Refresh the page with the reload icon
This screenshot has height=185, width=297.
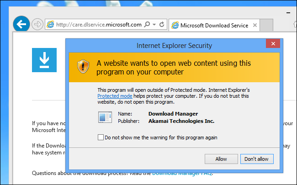(x=162, y=25)
